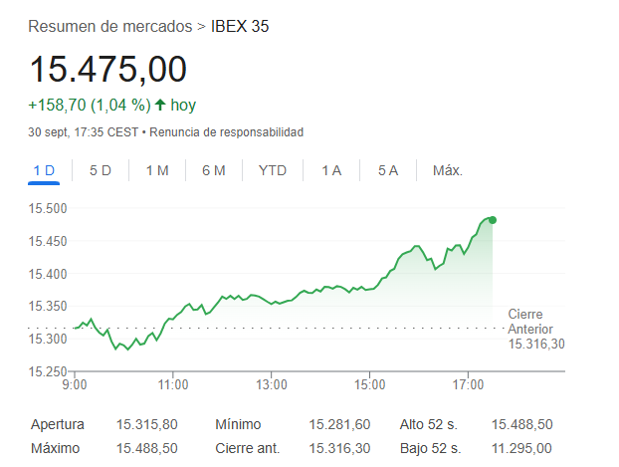Screen dimensions: 619x467
Task: Click the 13:00 marker on the time axis
Action: tap(271, 384)
